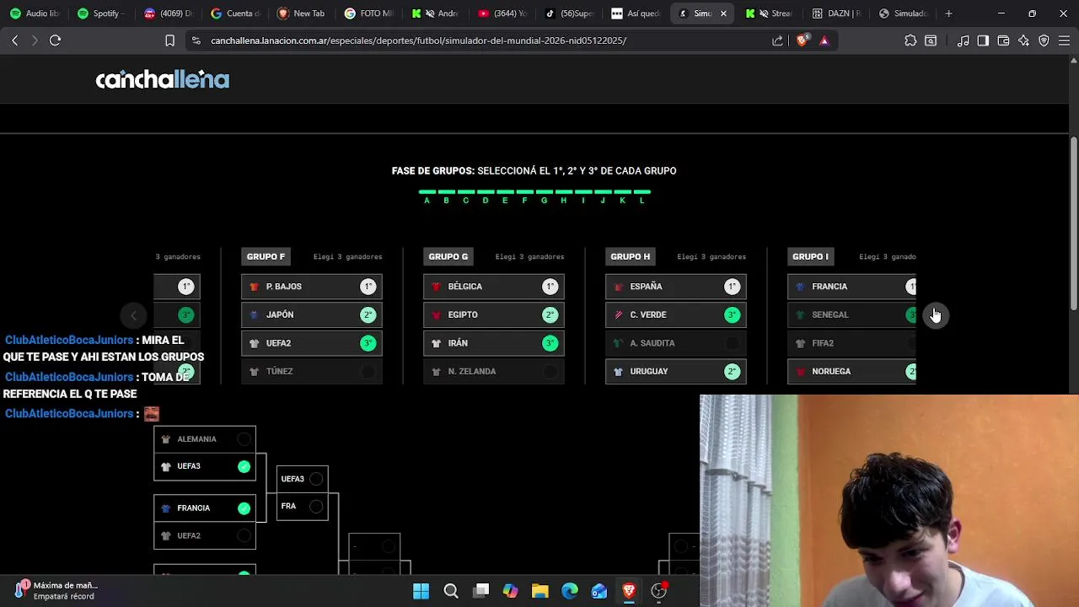The image size is (1079, 607).
Task: Pick FRA in the next round match
Action: point(303,506)
